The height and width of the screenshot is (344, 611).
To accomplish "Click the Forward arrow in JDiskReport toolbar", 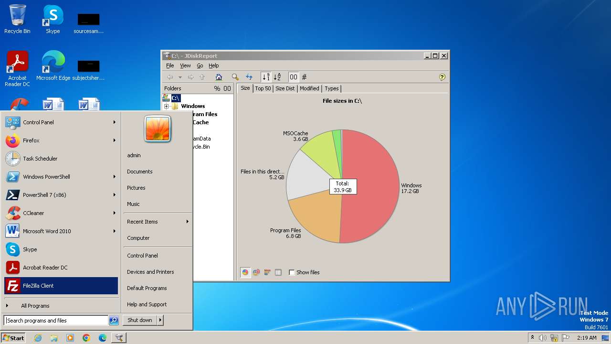I will (190, 77).
